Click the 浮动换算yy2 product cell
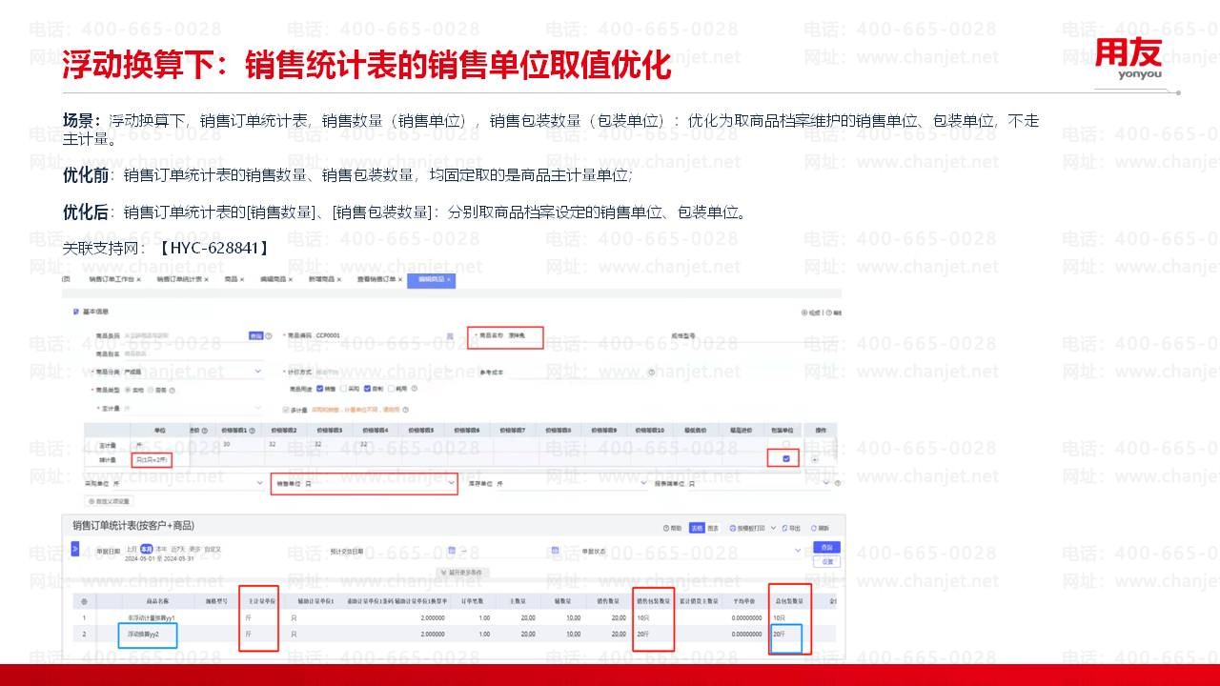The image size is (1220, 686). tap(143, 635)
